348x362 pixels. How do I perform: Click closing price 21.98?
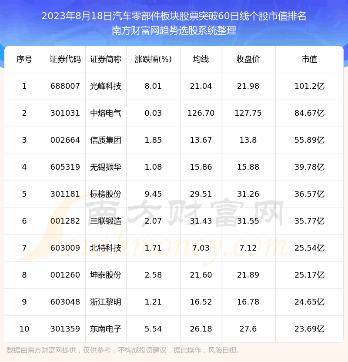[248, 86]
